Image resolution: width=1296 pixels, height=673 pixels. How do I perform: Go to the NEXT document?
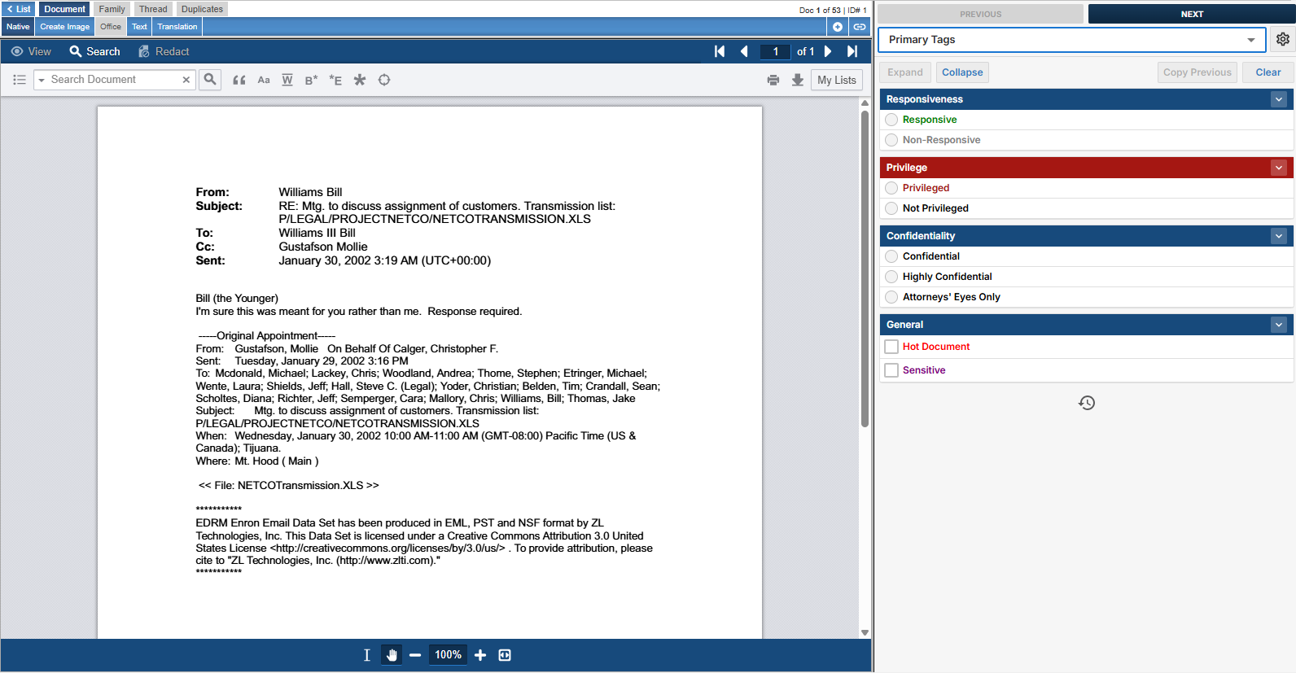pos(1192,14)
